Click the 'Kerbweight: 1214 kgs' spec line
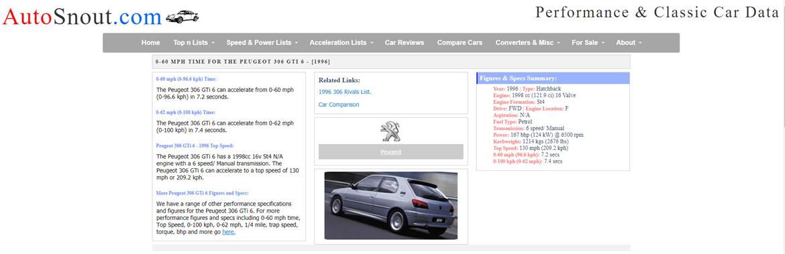Viewport: 785px width, 254px height. pos(531,141)
